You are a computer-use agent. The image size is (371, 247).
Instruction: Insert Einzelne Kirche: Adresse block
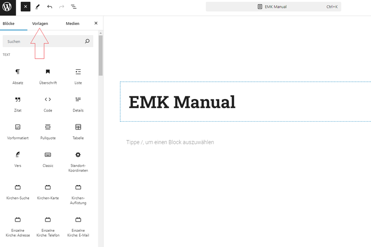18,227
